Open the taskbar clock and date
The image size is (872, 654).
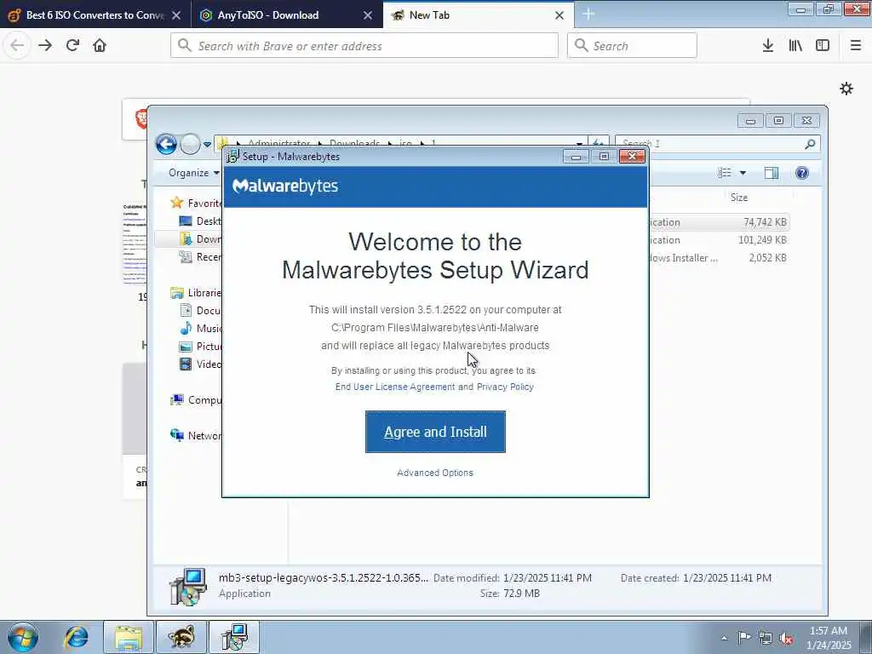(x=828, y=638)
